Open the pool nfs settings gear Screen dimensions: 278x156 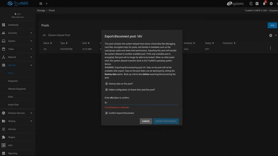pyautogui.click(x=271, y=36)
